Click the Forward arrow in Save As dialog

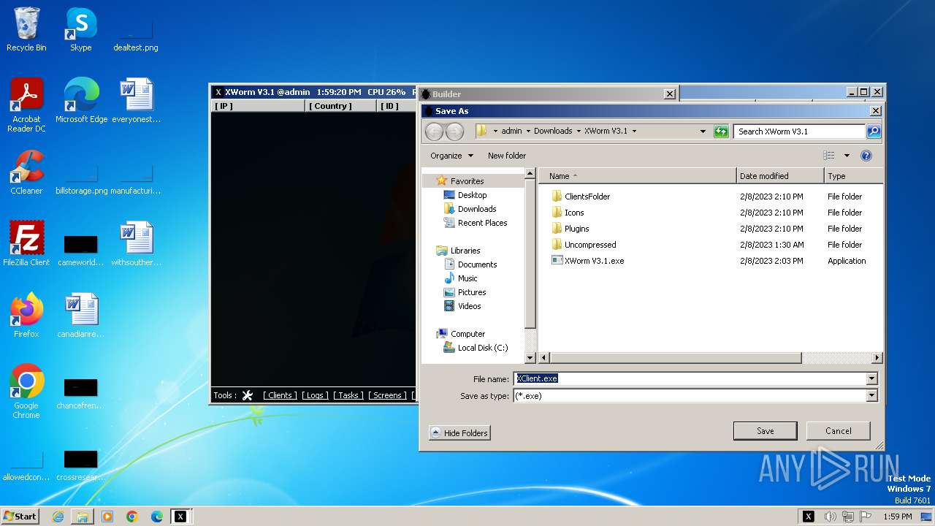(x=454, y=131)
